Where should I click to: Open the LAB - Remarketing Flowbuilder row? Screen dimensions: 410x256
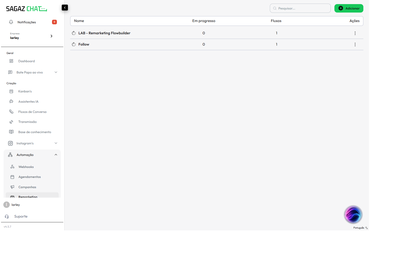pyautogui.click(x=217, y=33)
